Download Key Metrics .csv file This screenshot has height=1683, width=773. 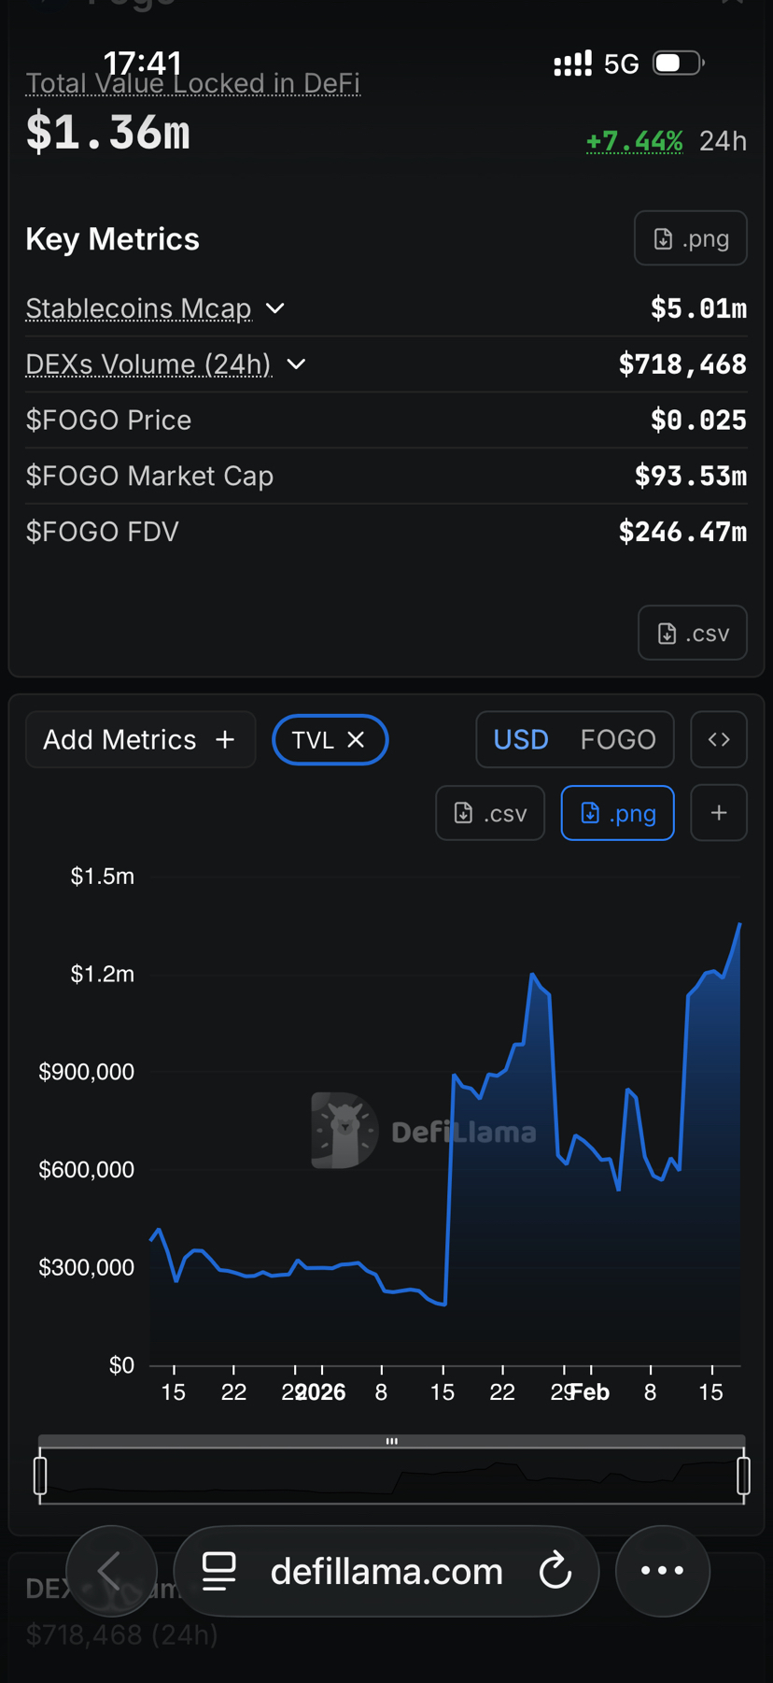tap(692, 633)
